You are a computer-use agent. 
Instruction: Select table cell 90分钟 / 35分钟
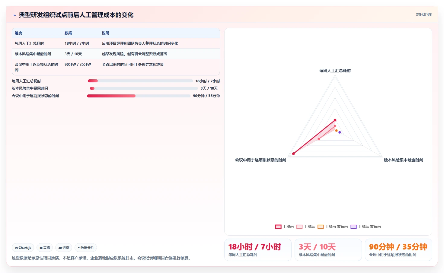78,65
